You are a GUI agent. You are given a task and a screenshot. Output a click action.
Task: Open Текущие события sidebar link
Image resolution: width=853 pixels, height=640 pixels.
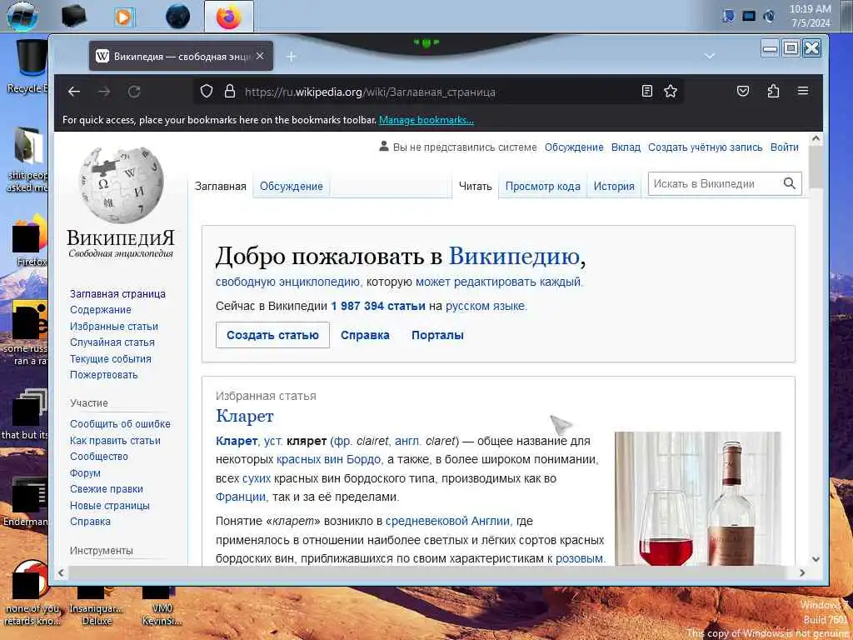111,359
